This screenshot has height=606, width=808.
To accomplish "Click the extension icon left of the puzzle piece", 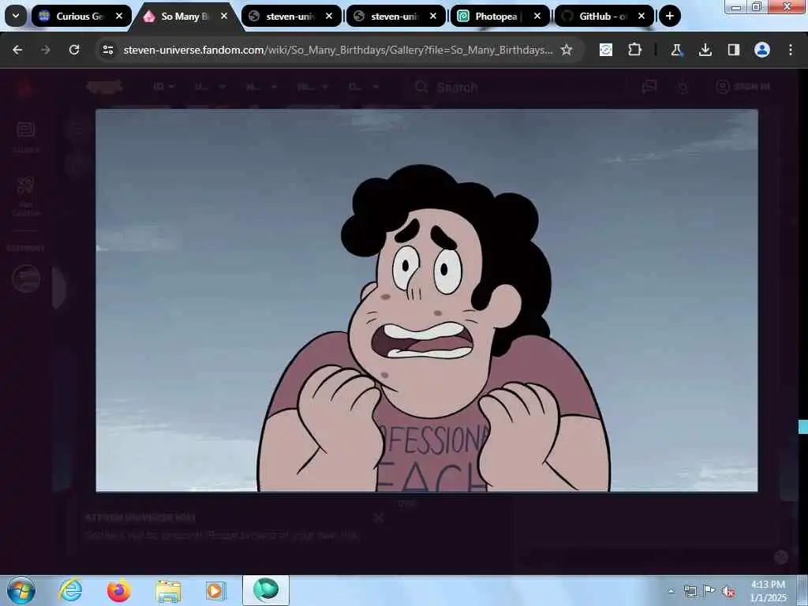I will tap(606, 50).
